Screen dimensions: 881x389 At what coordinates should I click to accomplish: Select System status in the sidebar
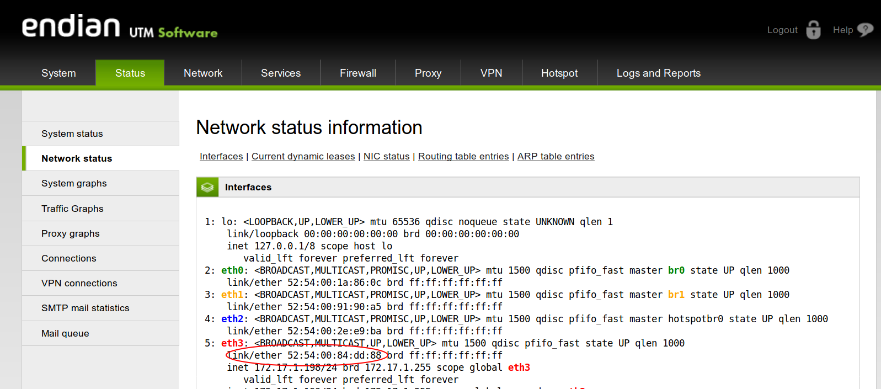point(72,134)
